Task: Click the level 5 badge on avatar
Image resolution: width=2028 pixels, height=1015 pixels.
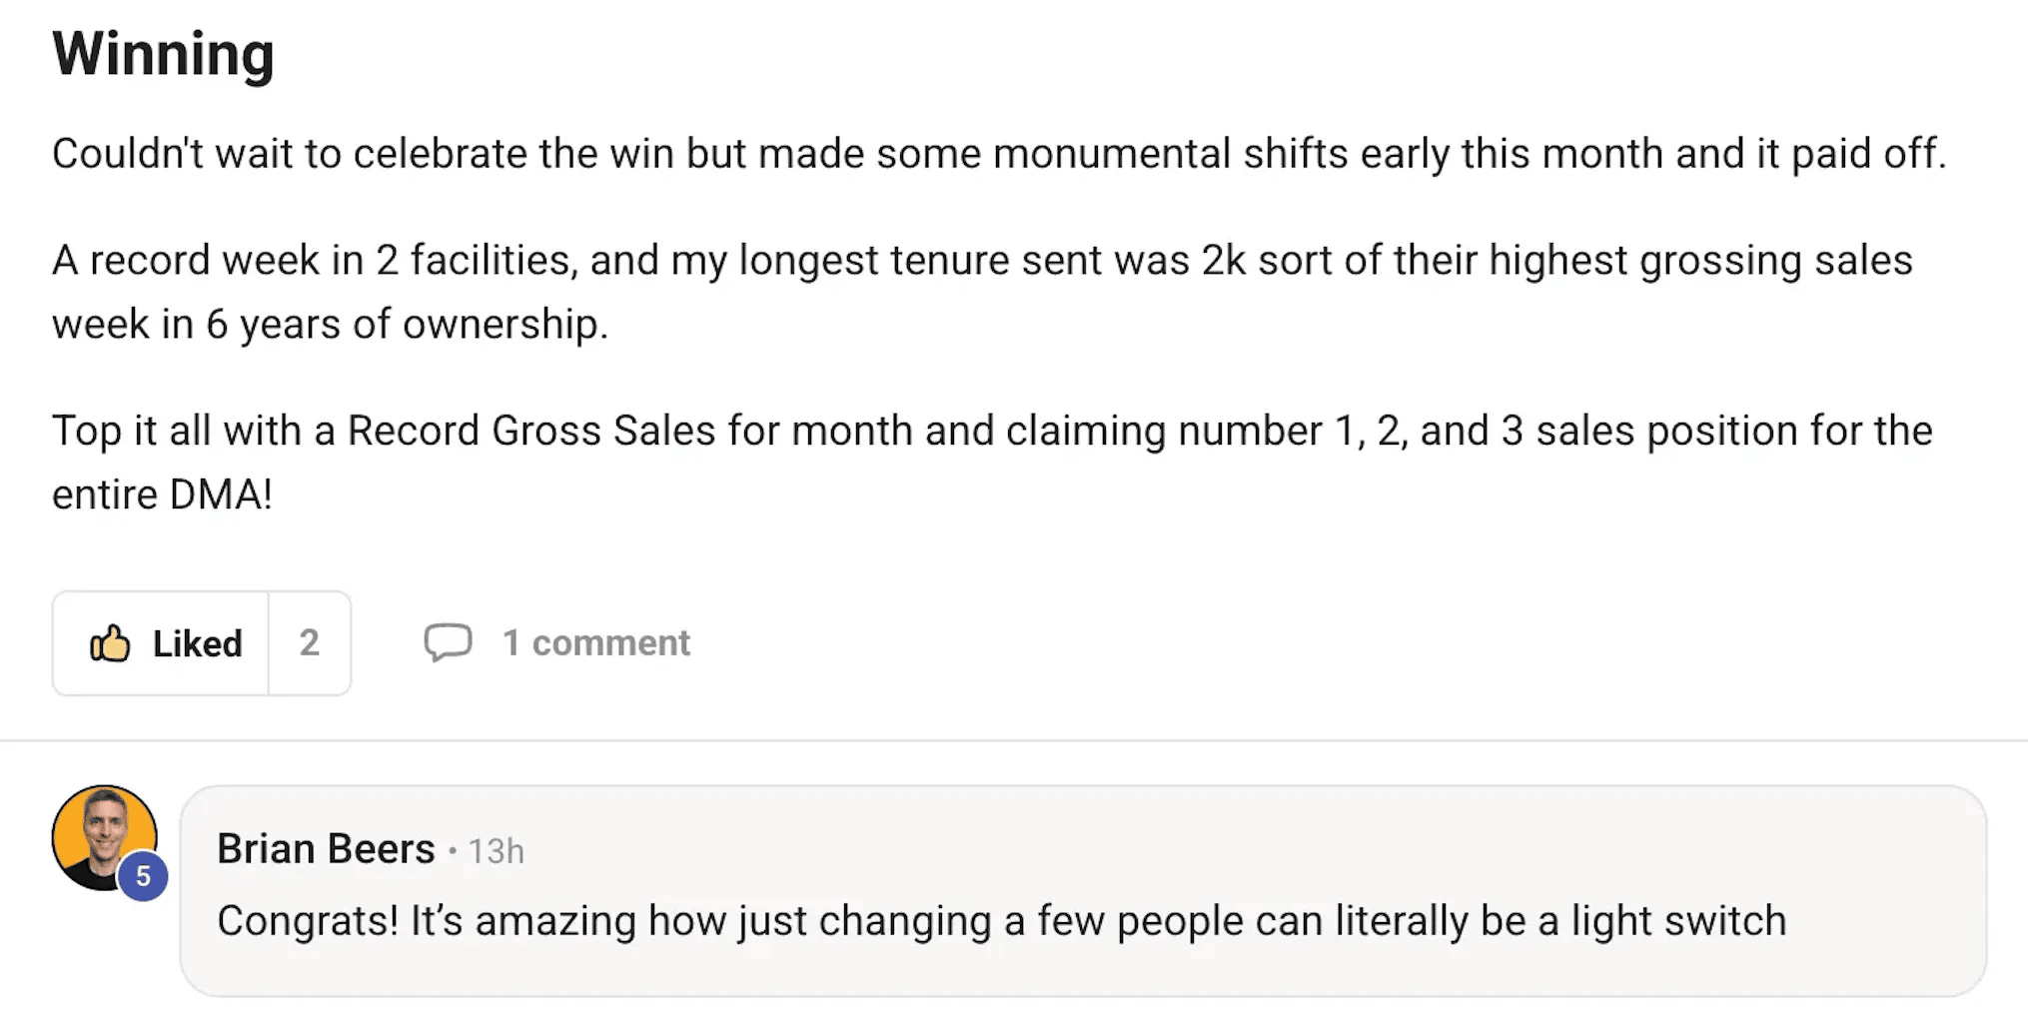Action: pyautogui.click(x=143, y=876)
